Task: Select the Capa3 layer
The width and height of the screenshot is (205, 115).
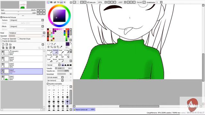Action: (22, 59)
